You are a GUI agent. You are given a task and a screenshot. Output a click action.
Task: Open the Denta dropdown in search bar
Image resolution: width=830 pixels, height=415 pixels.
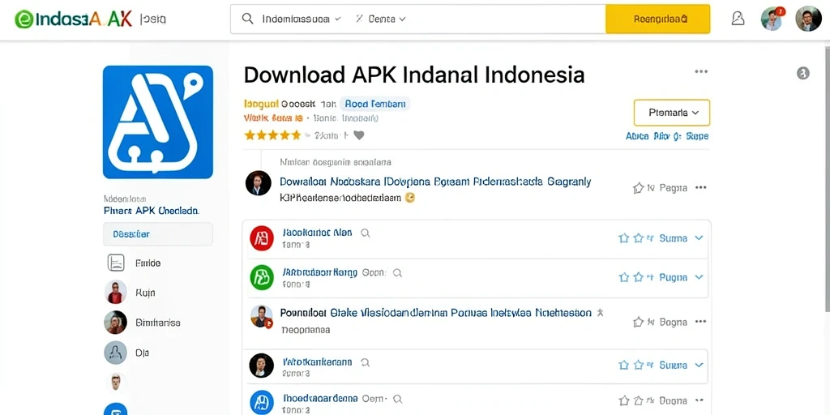380,19
